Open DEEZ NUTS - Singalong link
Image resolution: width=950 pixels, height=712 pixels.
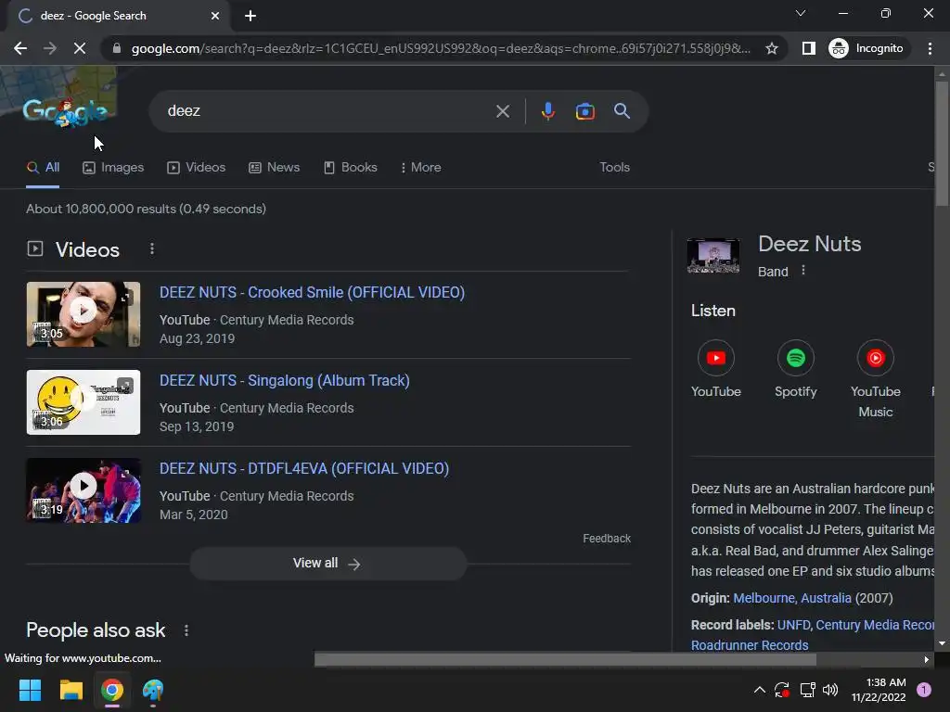click(x=285, y=381)
